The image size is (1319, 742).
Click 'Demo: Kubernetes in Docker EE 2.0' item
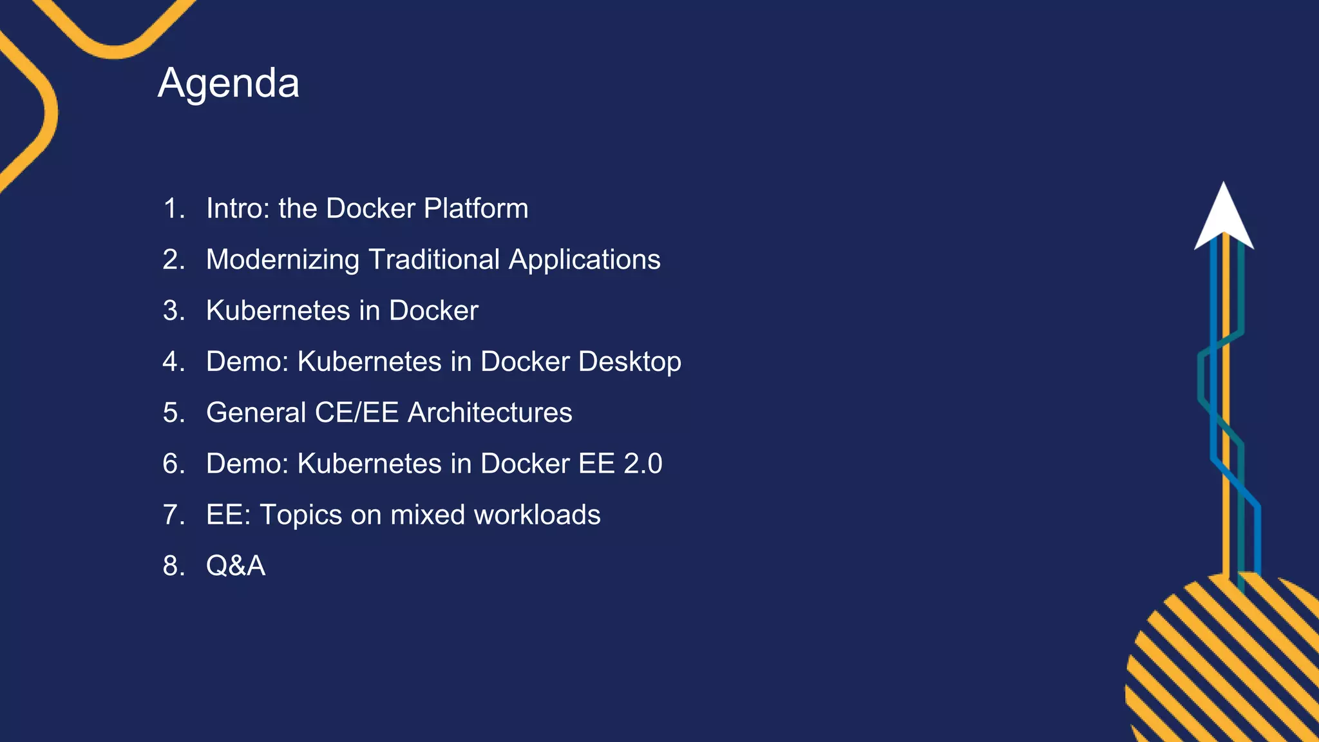[434, 464]
